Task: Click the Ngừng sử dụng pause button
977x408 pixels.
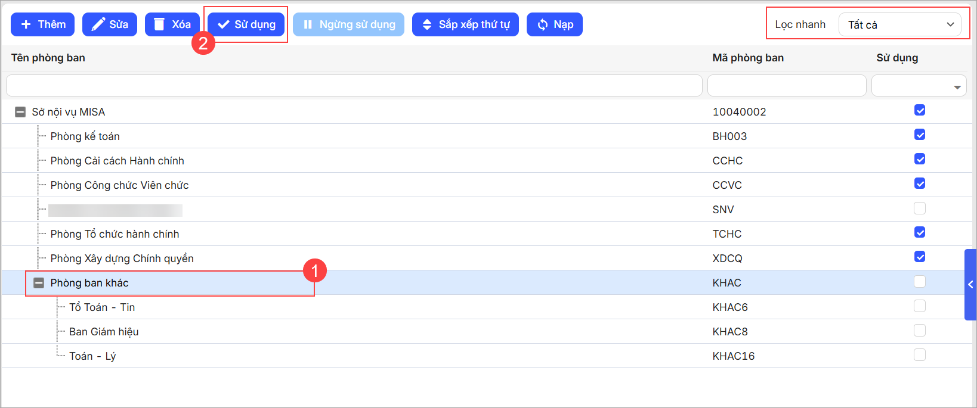Action: [348, 24]
